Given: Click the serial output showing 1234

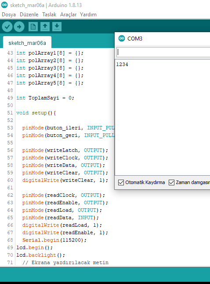Looking at the screenshot, I should 122,64.
